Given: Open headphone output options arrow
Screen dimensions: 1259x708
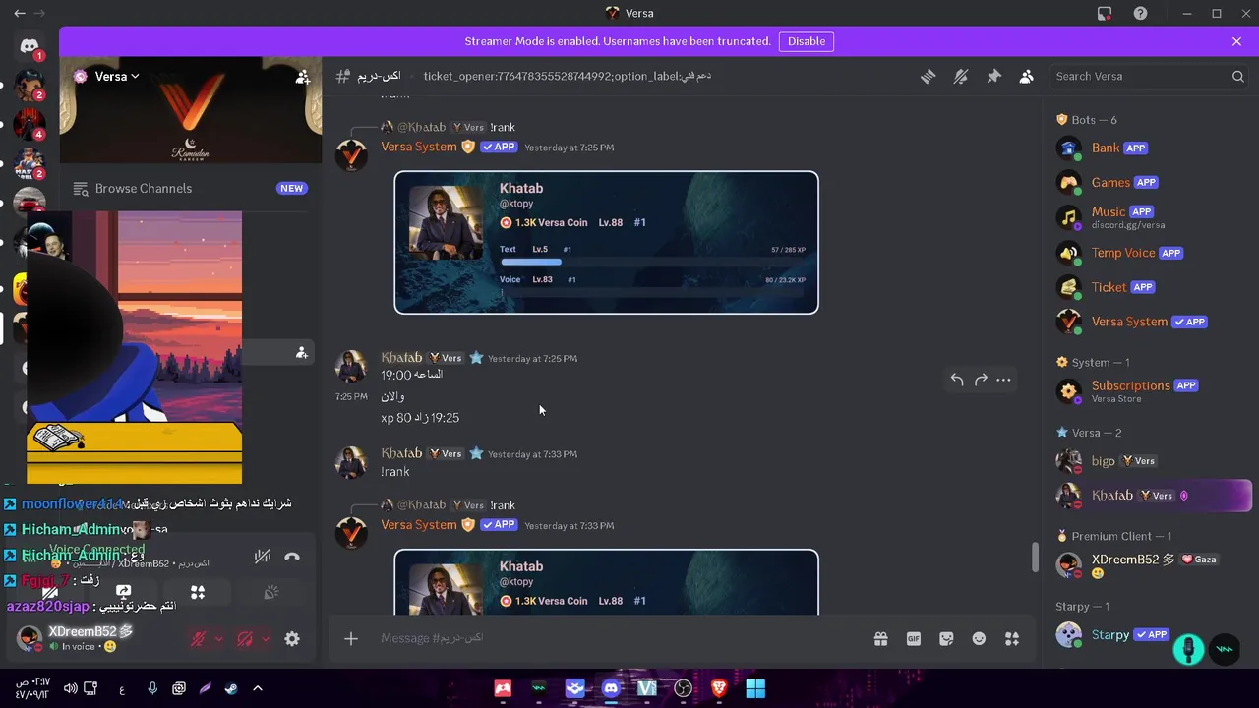Looking at the screenshot, I should point(266,639).
